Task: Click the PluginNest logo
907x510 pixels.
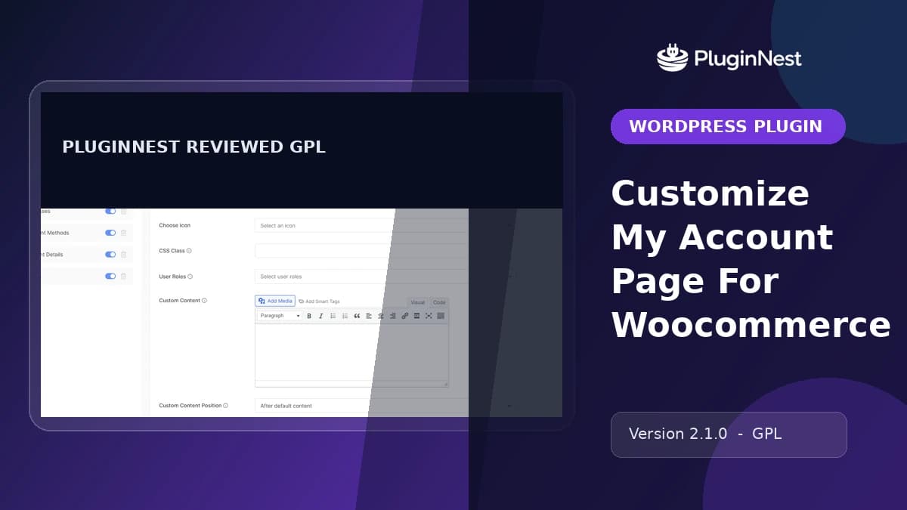Action: click(x=729, y=57)
